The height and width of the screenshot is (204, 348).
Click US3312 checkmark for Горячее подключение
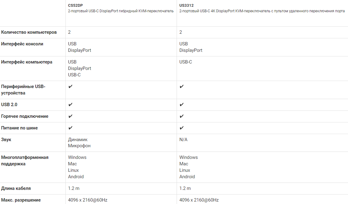[x=182, y=116]
